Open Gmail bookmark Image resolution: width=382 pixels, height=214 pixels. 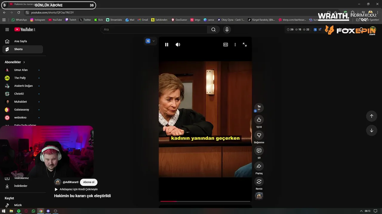pos(143,20)
